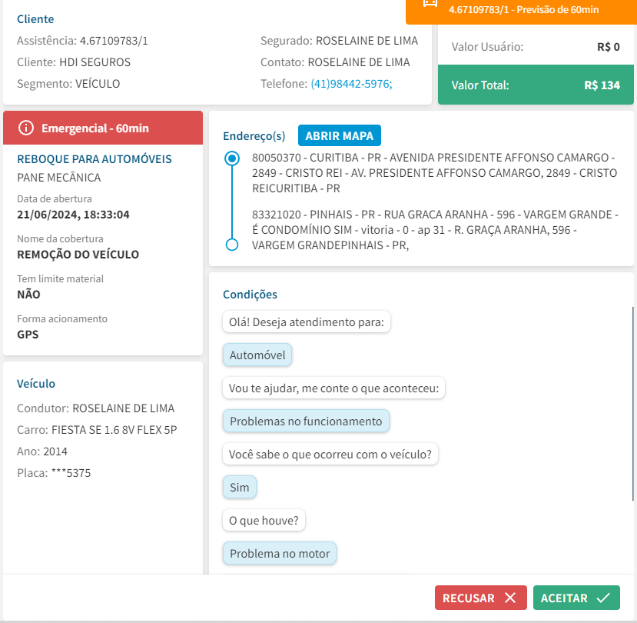637x623 pixels.
Task: Call the phone number (41)98442-5976
Action: tap(351, 84)
